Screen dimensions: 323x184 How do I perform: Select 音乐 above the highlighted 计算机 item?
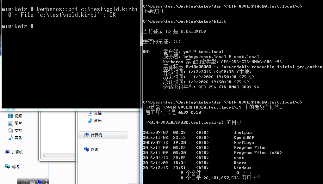[95, 121]
